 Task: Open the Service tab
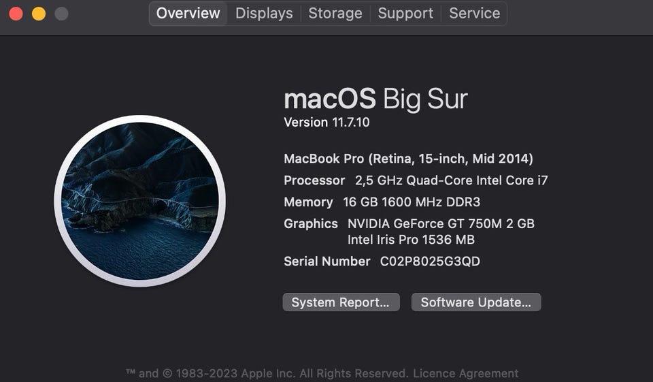474,13
